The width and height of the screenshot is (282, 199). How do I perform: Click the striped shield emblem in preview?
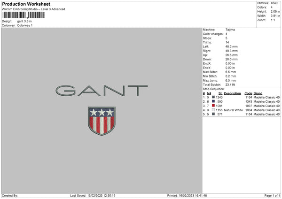click(x=102, y=121)
